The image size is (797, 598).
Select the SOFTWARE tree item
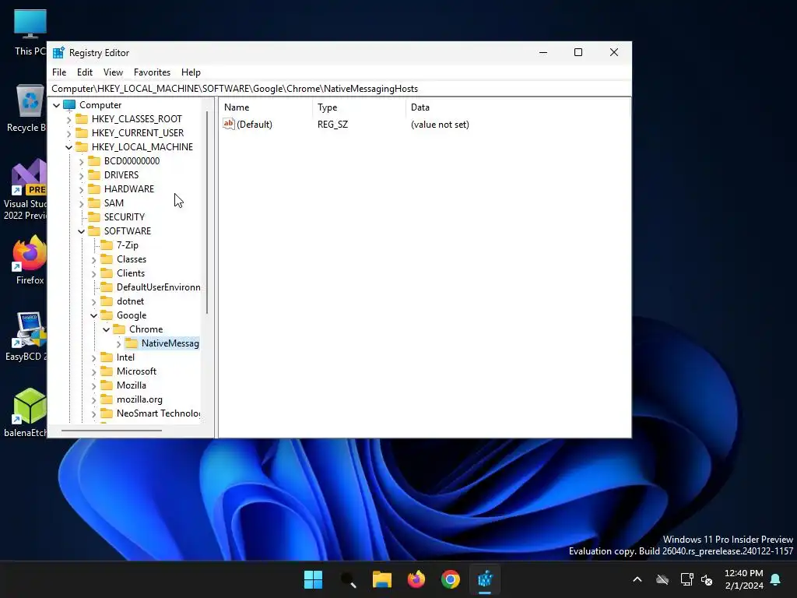pyautogui.click(x=128, y=230)
